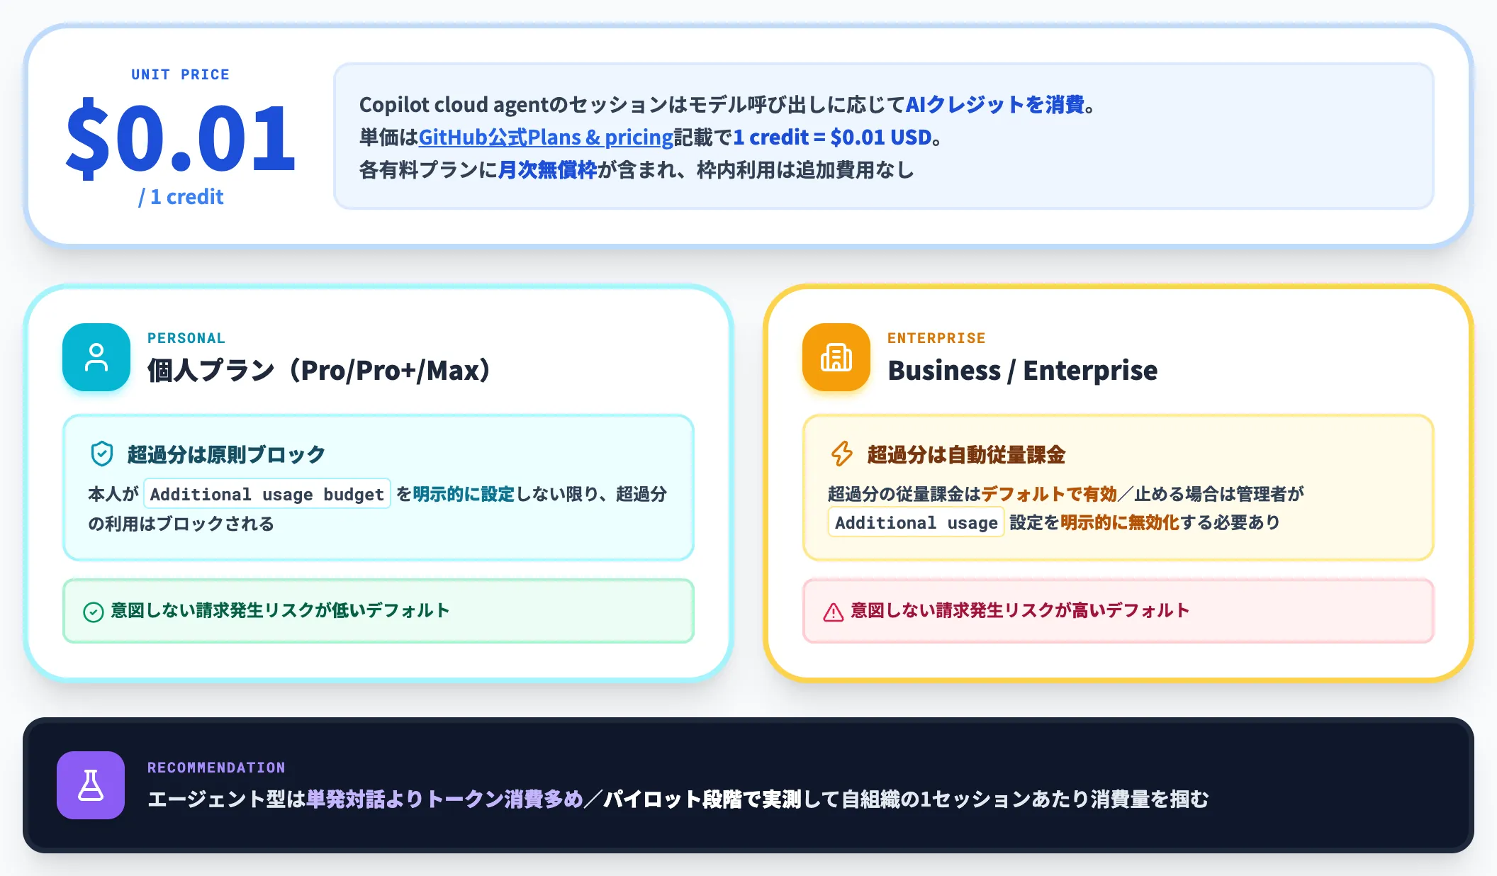Screen dimensions: 1497x876
Task: Click the '/ 1 credit' label
Action: pos(181,196)
